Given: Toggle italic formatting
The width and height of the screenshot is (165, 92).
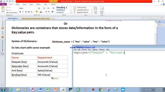Looking at the screenshot, I should [x=23, y=12].
